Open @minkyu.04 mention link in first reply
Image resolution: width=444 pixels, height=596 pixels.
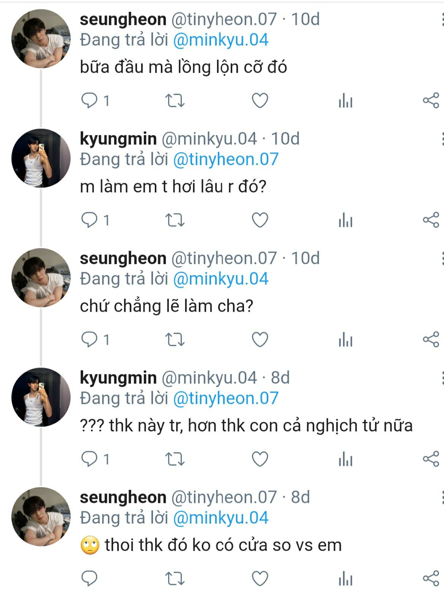pos(220,40)
